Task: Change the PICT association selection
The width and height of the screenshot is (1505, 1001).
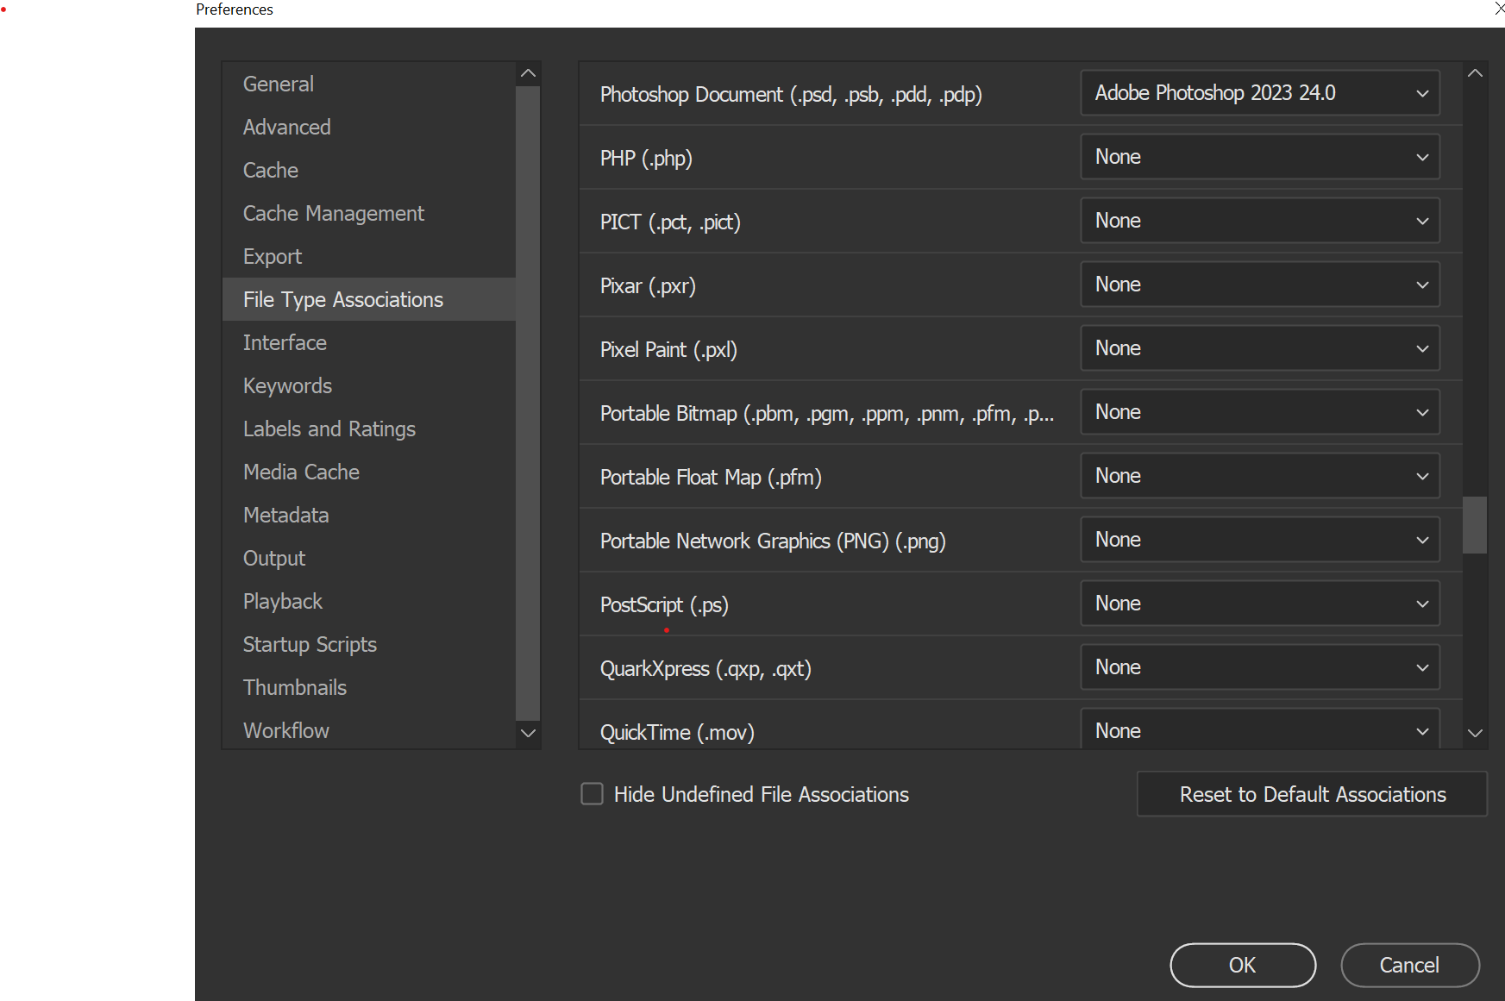Action: tap(1258, 220)
